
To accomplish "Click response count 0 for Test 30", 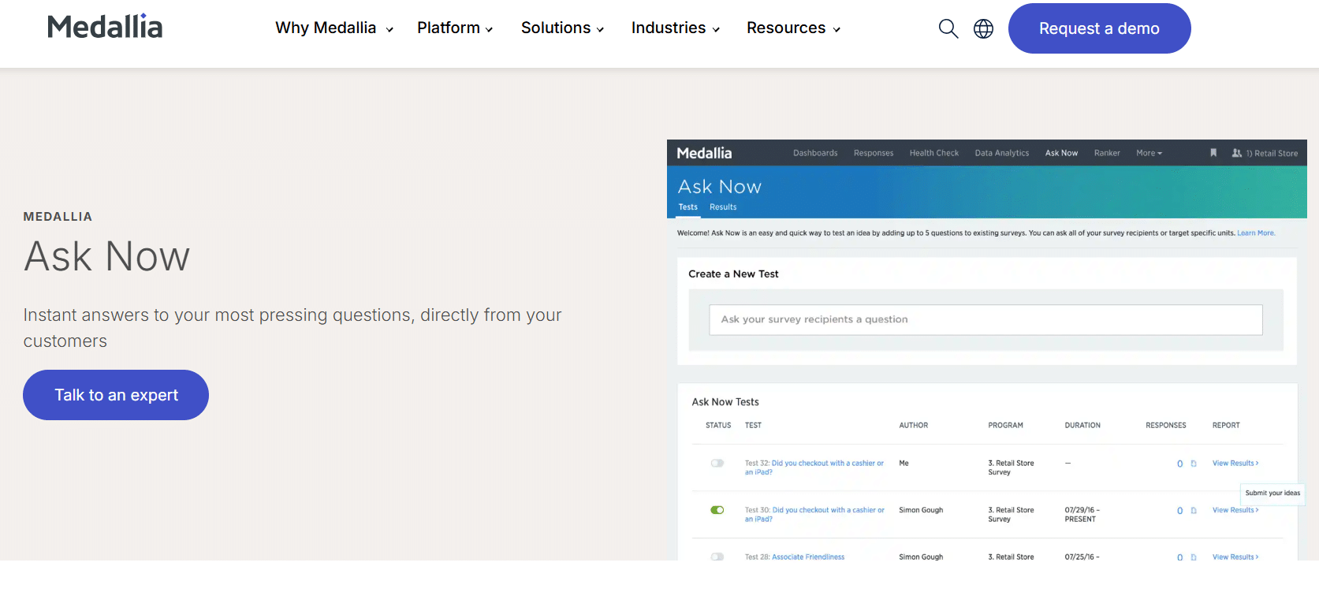I will pos(1179,511).
